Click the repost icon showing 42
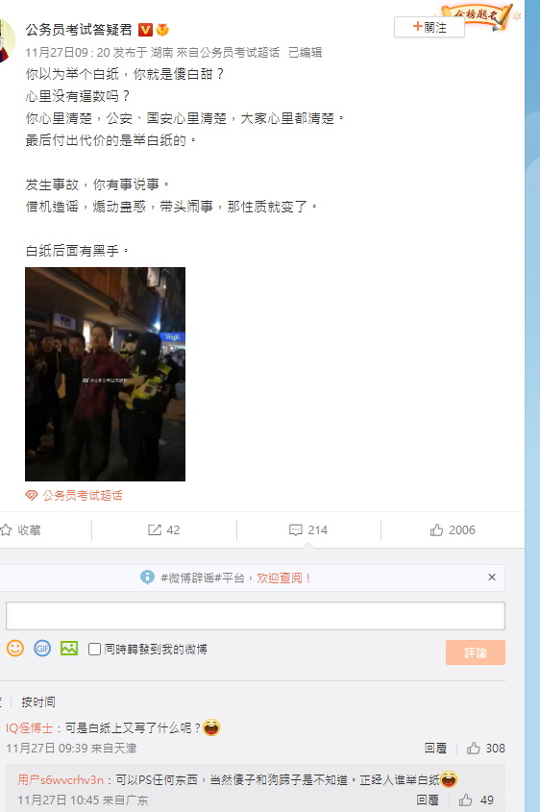This screenshot has height=812, width=540. pyautogui.click(x=155, y=529)
